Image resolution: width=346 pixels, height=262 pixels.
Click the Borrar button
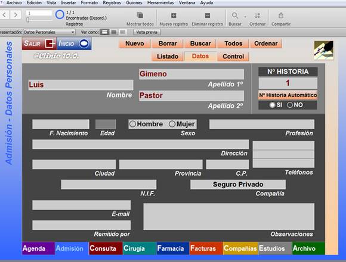point(168,43)
